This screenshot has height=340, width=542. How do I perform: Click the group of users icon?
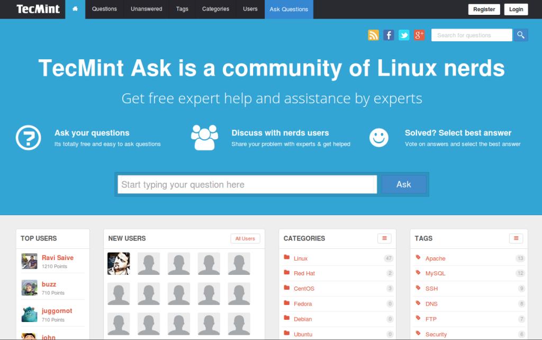[205, 137]
